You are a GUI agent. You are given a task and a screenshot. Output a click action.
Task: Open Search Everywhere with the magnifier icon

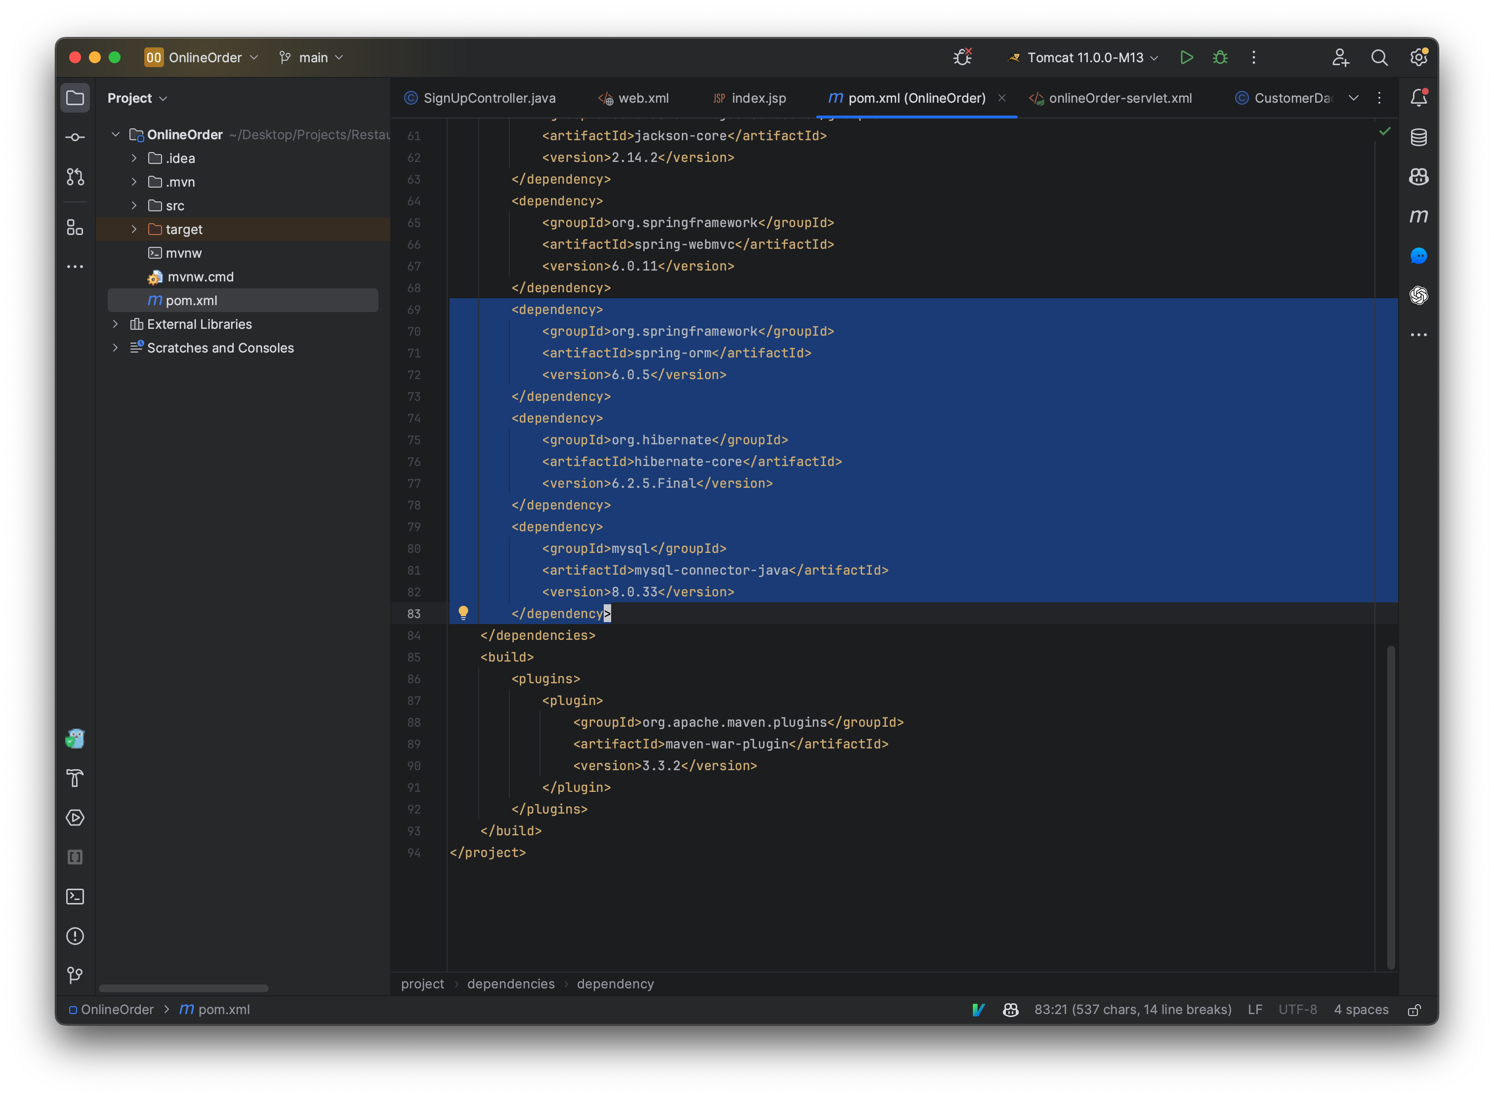tap(1379, 57)
